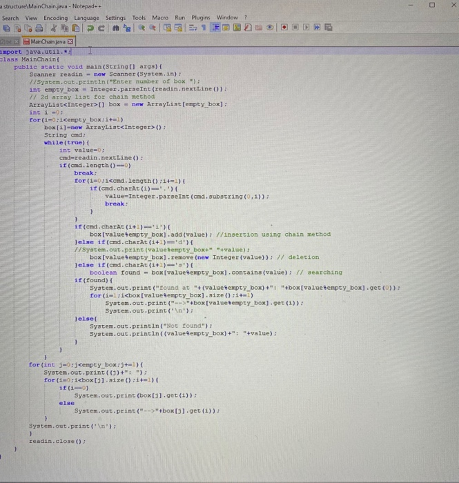The image size is (459, 483).
Task: Open the Plugins menu
Action: [201, 17]
